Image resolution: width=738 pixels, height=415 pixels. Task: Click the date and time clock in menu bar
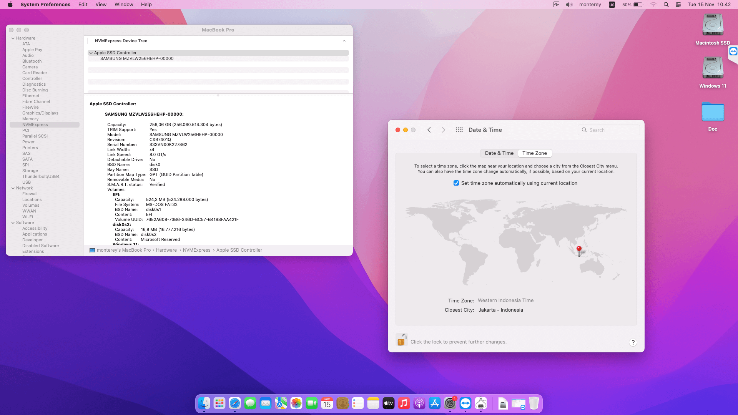pyautogui.click(x=709, y=5)
